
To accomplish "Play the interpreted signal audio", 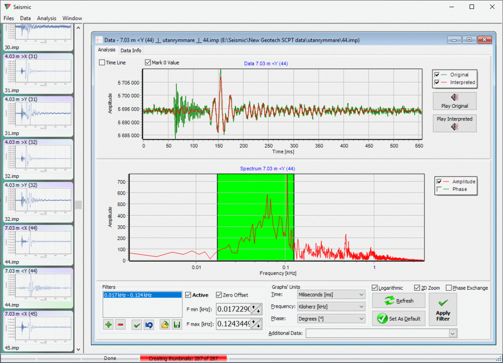I will tap(454, 123).
